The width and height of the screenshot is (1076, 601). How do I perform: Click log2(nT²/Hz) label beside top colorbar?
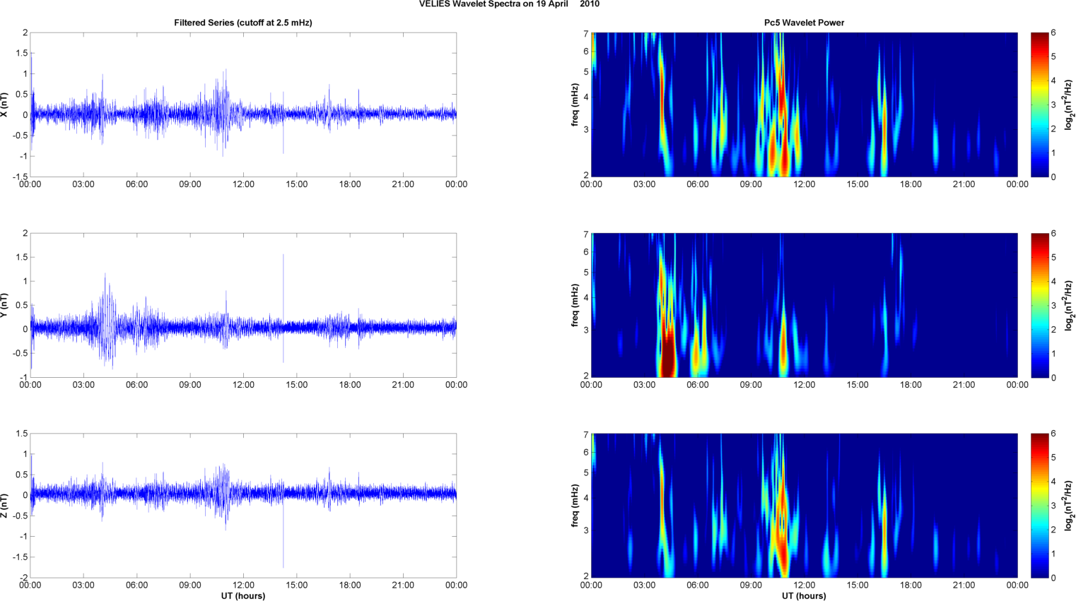click(x=1070, y=105)
